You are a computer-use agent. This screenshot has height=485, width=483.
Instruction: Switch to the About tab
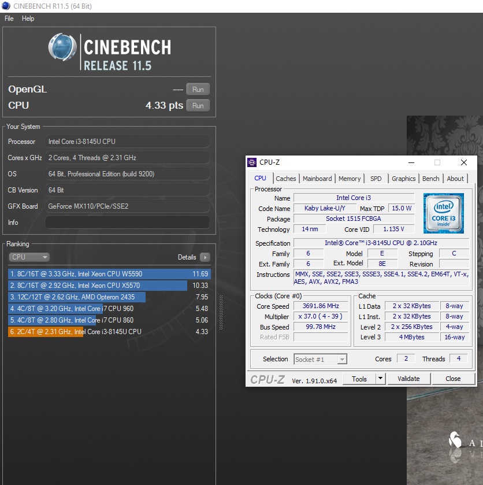[x=455, y=179]
